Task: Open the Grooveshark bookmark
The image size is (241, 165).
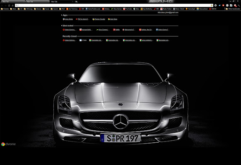Action: click(202, 9)
